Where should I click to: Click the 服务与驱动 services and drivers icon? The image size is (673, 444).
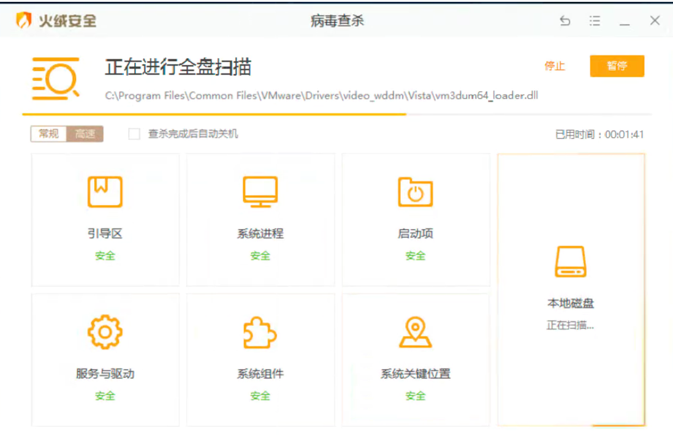[x=104, y=331]
